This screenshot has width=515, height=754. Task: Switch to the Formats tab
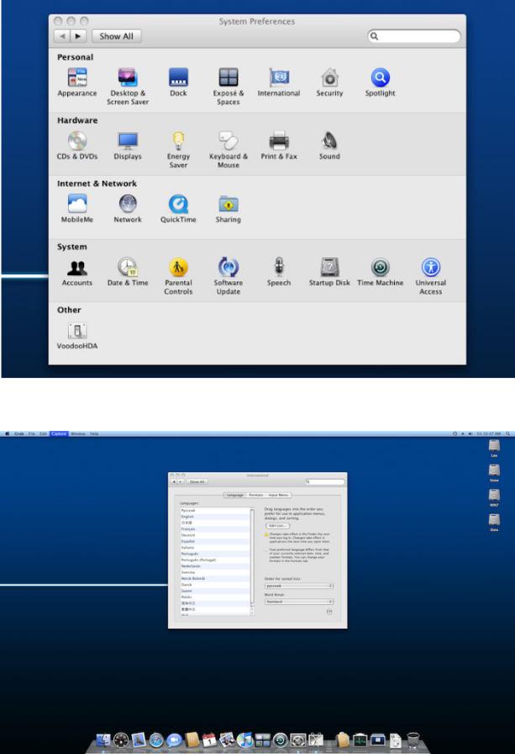tap(256, 495)
